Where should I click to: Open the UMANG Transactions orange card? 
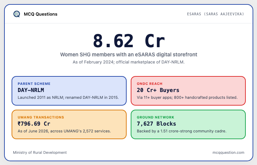tap(69, 125)
